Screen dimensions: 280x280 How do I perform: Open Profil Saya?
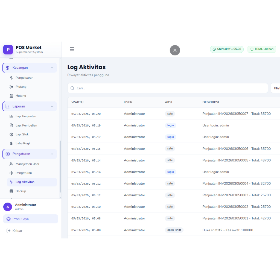pyautogui.click(x=31, y=219)
